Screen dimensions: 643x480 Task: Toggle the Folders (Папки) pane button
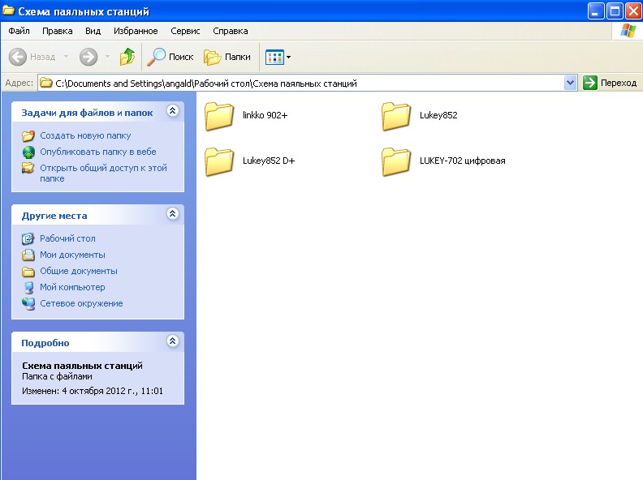click(x=227, y=57)
